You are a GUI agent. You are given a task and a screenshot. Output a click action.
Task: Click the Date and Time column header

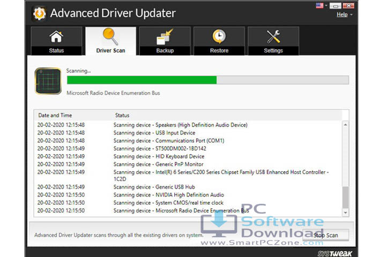pos(55,115)
